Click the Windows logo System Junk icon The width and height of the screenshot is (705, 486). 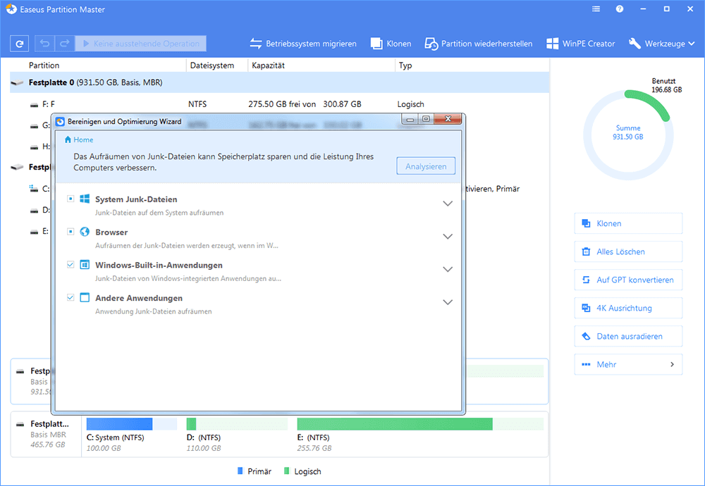coord(85,199)
